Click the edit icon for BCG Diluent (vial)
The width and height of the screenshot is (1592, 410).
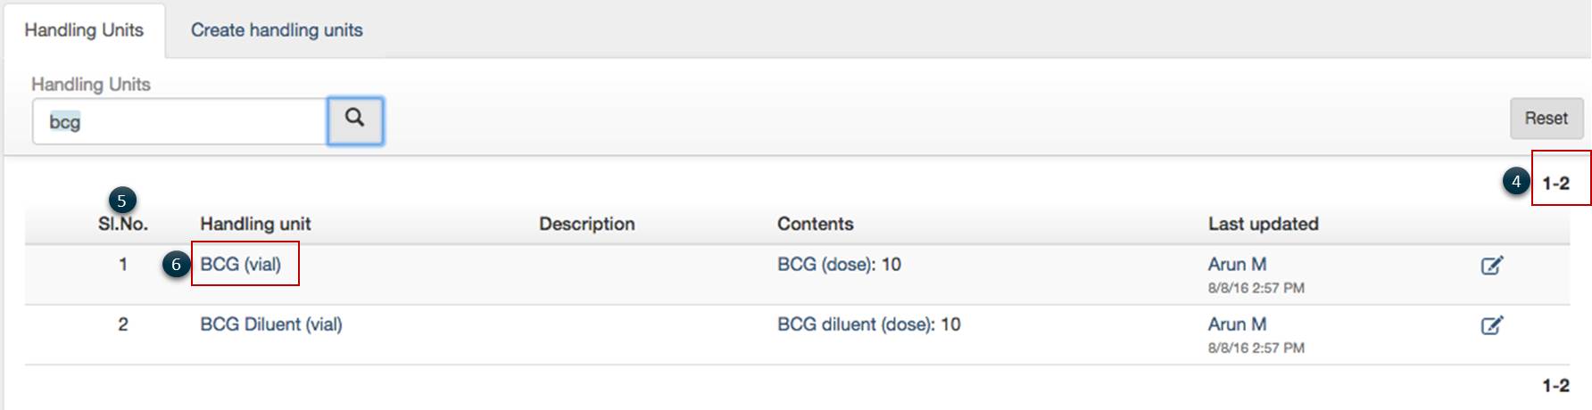pyautogui.click(x=1492, y=325)
